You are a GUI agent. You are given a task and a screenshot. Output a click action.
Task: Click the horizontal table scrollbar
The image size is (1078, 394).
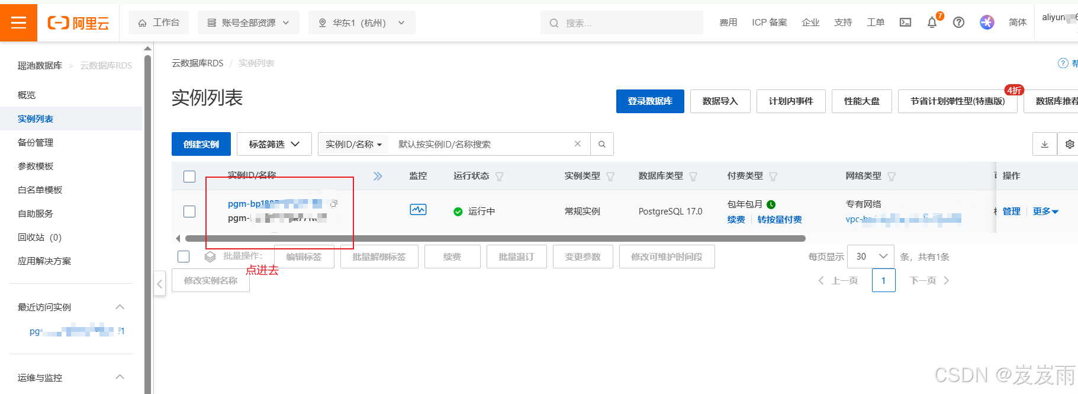tap(495, 238)
